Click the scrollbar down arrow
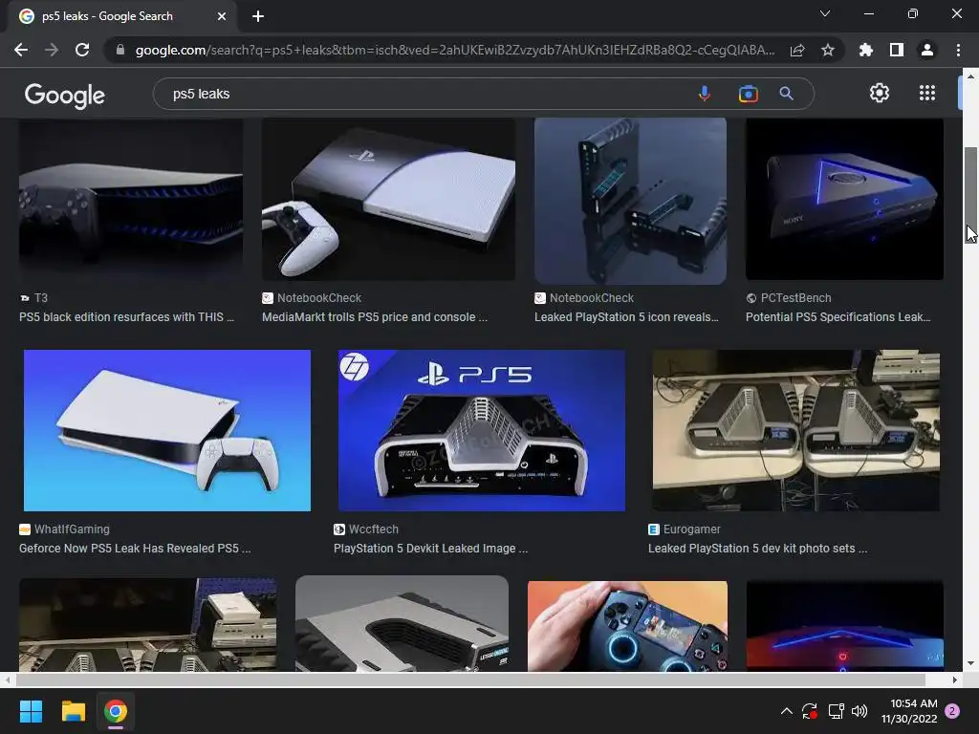 (x=969, y=663)
